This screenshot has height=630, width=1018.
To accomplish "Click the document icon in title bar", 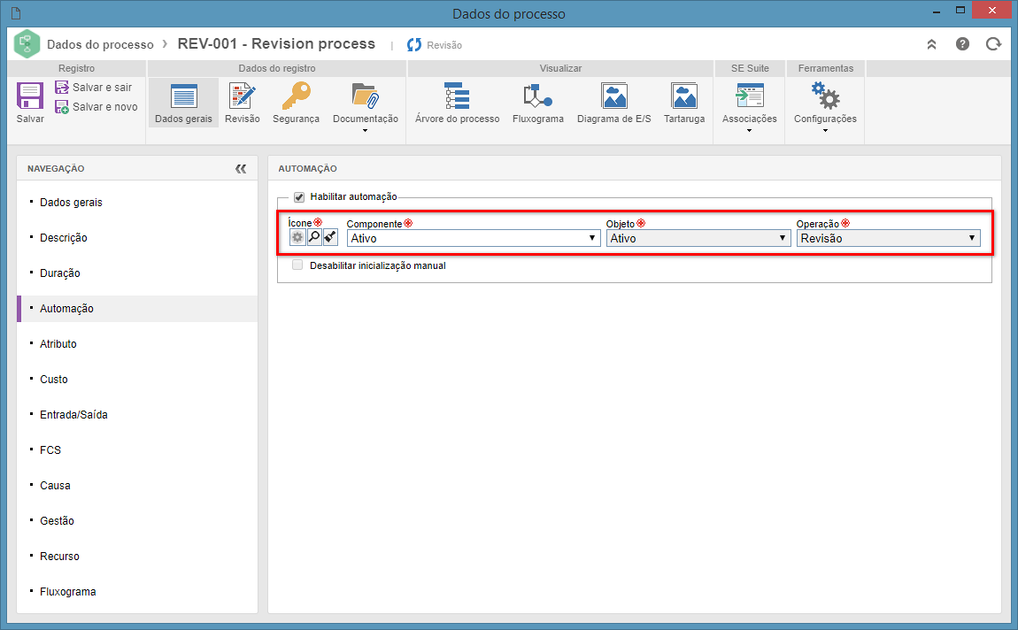I will [x=16, y=13].
